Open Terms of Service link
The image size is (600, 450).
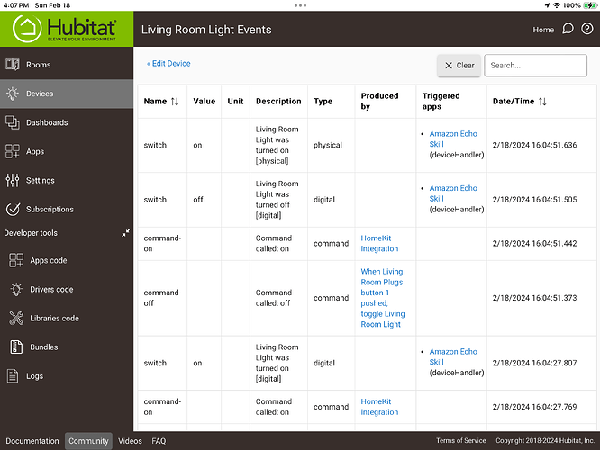point(461,440)
